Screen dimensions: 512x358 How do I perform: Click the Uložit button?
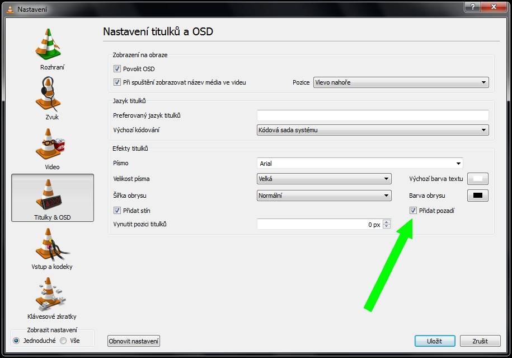[x=435, y=341]
